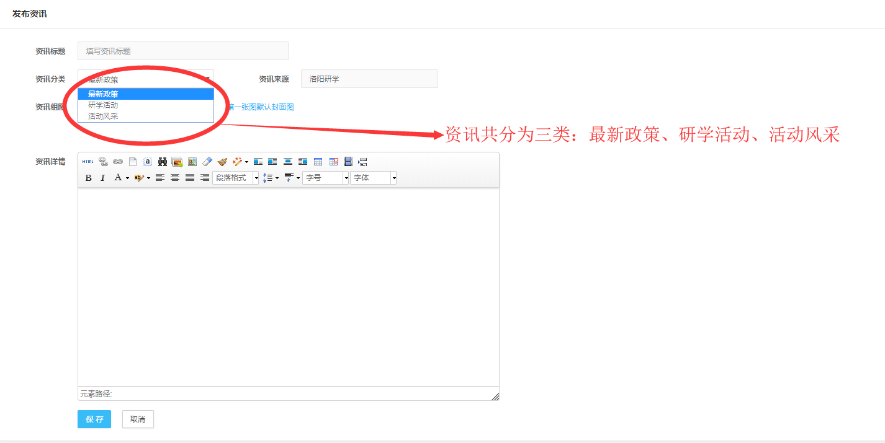
Task: Click the image center alignment icon
Action: pyautogui.click(x=288, y=162)
